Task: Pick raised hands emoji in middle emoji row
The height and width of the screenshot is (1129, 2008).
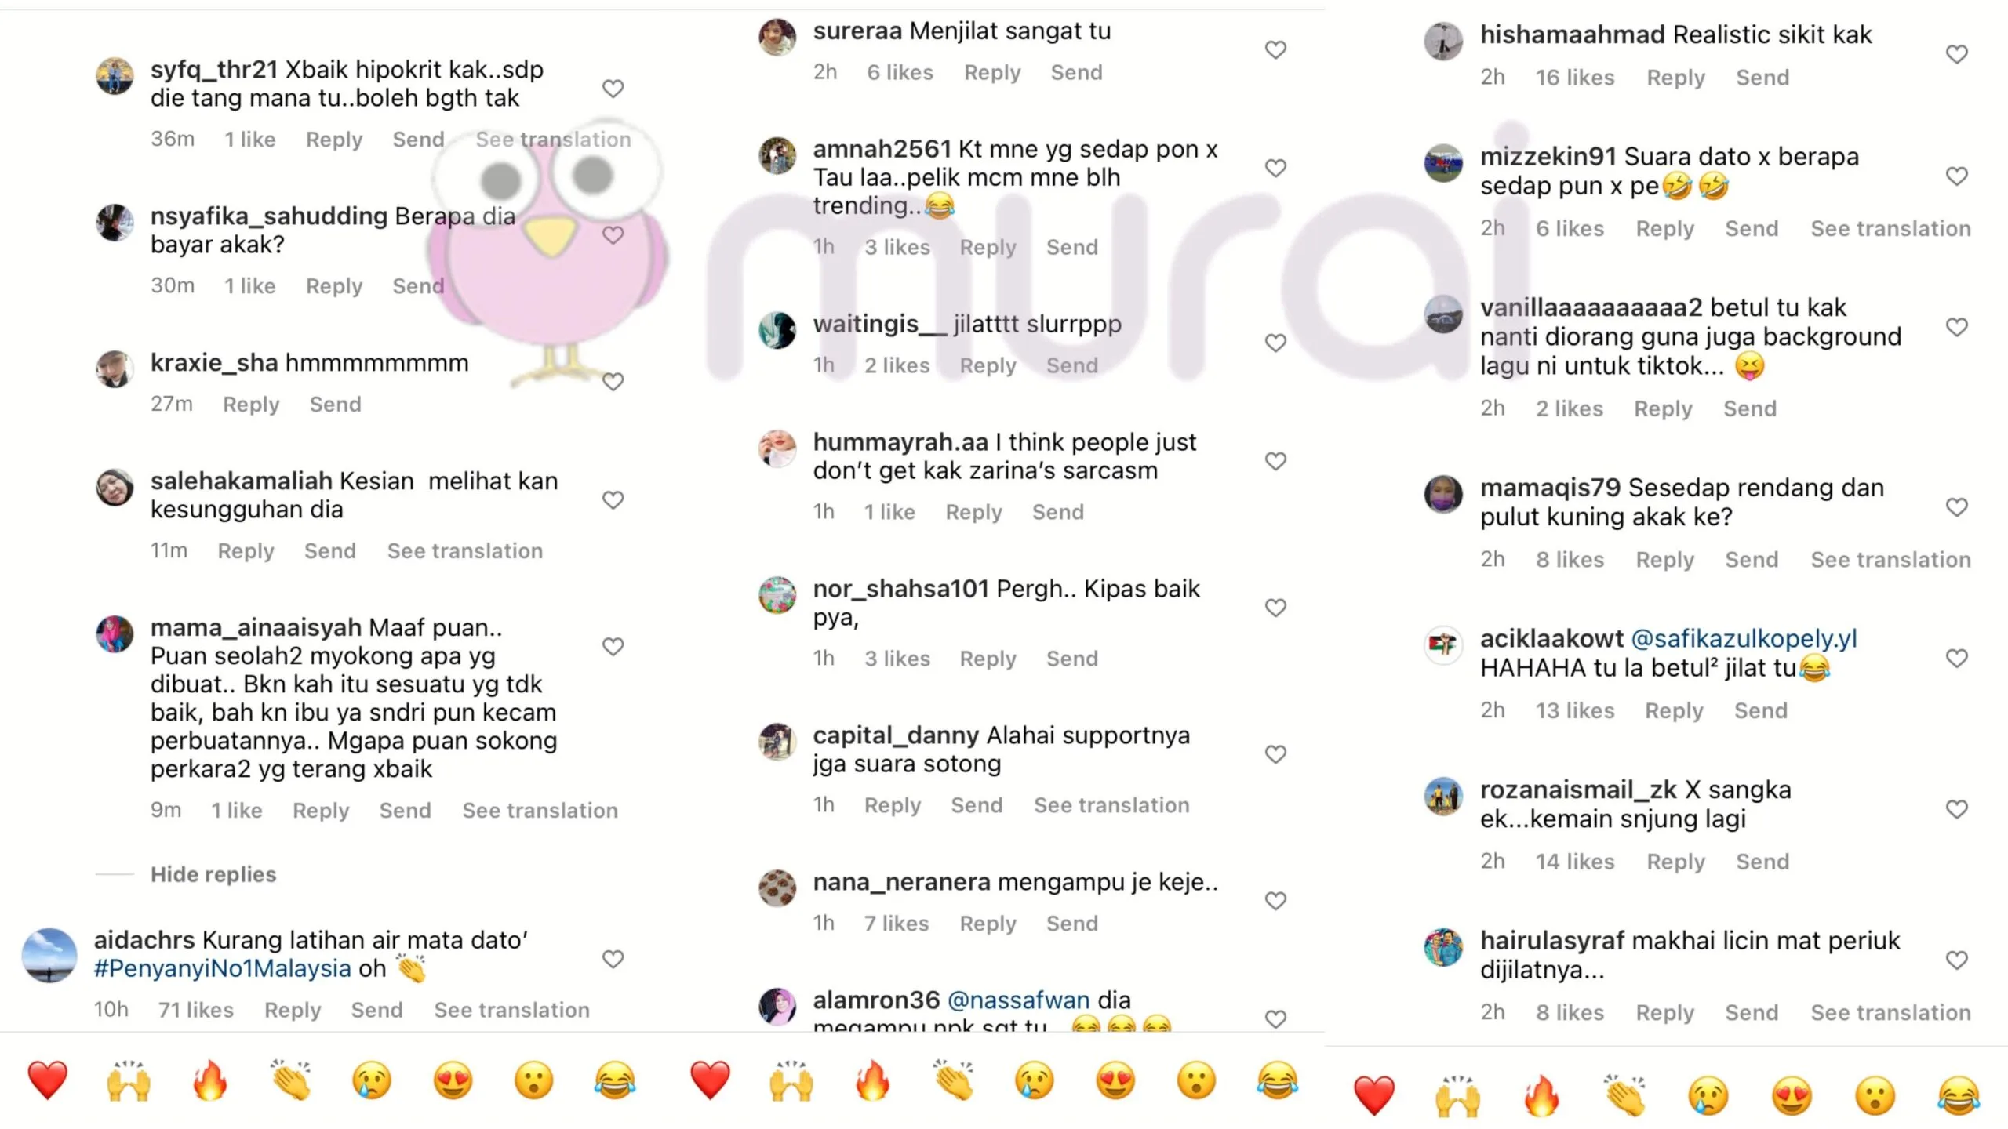Action: (791, 1080)
